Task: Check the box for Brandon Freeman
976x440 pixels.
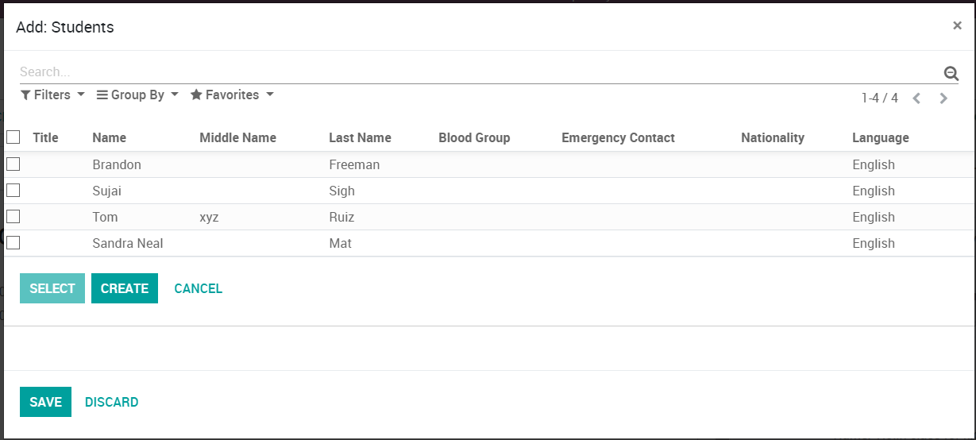Action: tap(14, 164)
